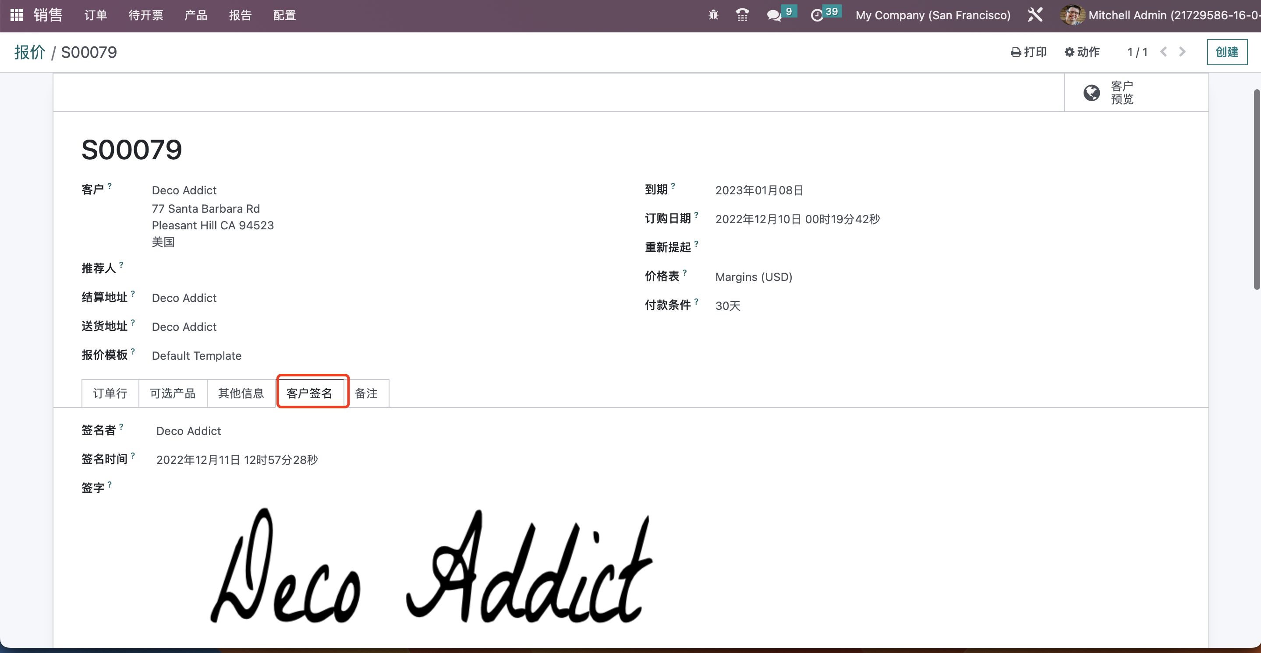Click the help mark beside 付款条件
Viewport: 1261px width, 653px height.
pyautogui.click(x=696, y=301)
